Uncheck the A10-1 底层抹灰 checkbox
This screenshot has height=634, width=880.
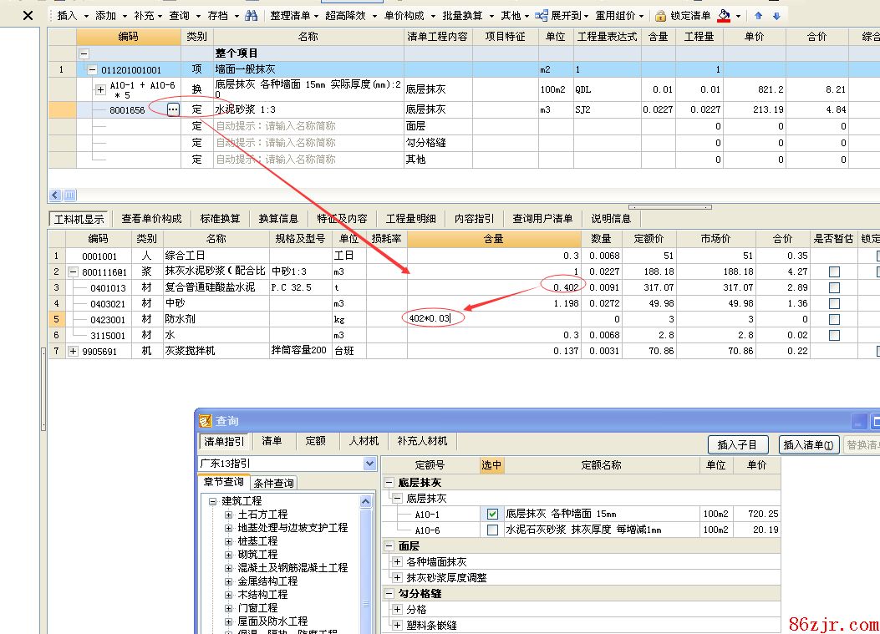492,515
